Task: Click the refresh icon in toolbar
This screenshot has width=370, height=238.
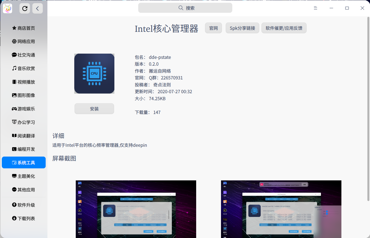Action: [25, 8]
